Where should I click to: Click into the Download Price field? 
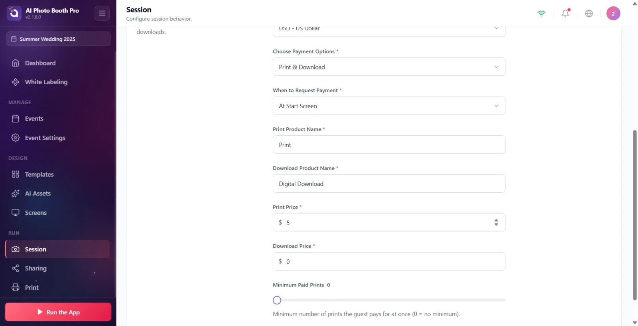[389, 261]
